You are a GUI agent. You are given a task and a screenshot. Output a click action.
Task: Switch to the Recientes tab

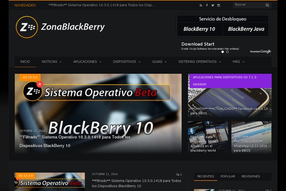(205, 177)
